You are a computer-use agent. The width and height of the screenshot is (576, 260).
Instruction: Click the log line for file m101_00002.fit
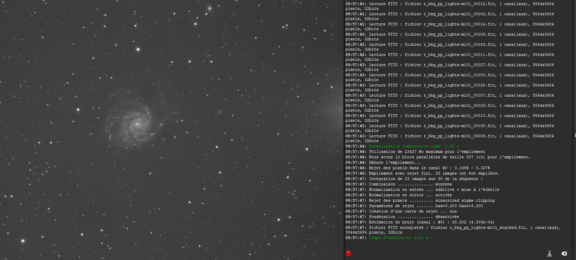pyautogui.click(x=450, y=17)
